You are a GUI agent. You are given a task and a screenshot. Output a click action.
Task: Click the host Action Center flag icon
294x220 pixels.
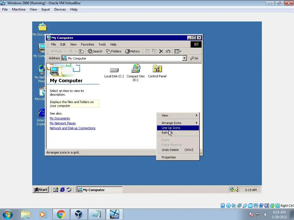coord(251,215)
